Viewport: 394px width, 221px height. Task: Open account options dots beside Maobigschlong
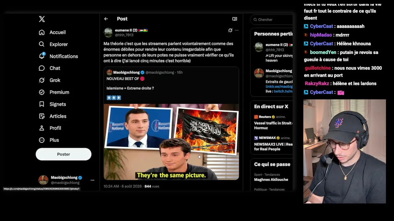pos(92,180)
